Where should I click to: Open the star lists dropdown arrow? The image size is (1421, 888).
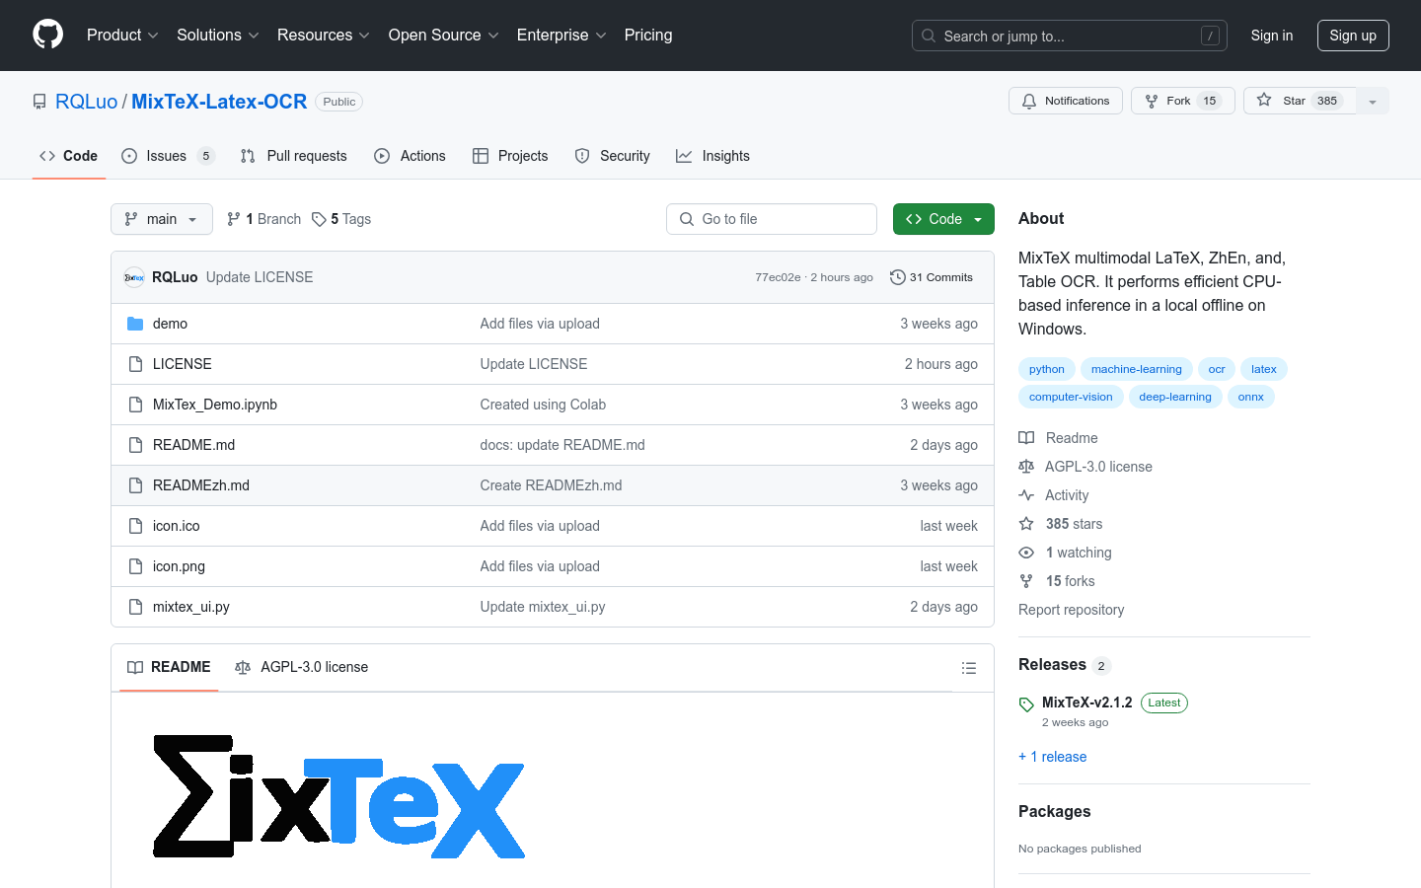1373,101
